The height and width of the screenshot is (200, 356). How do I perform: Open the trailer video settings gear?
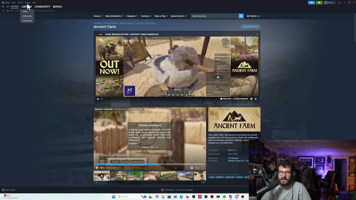[192, 167]
